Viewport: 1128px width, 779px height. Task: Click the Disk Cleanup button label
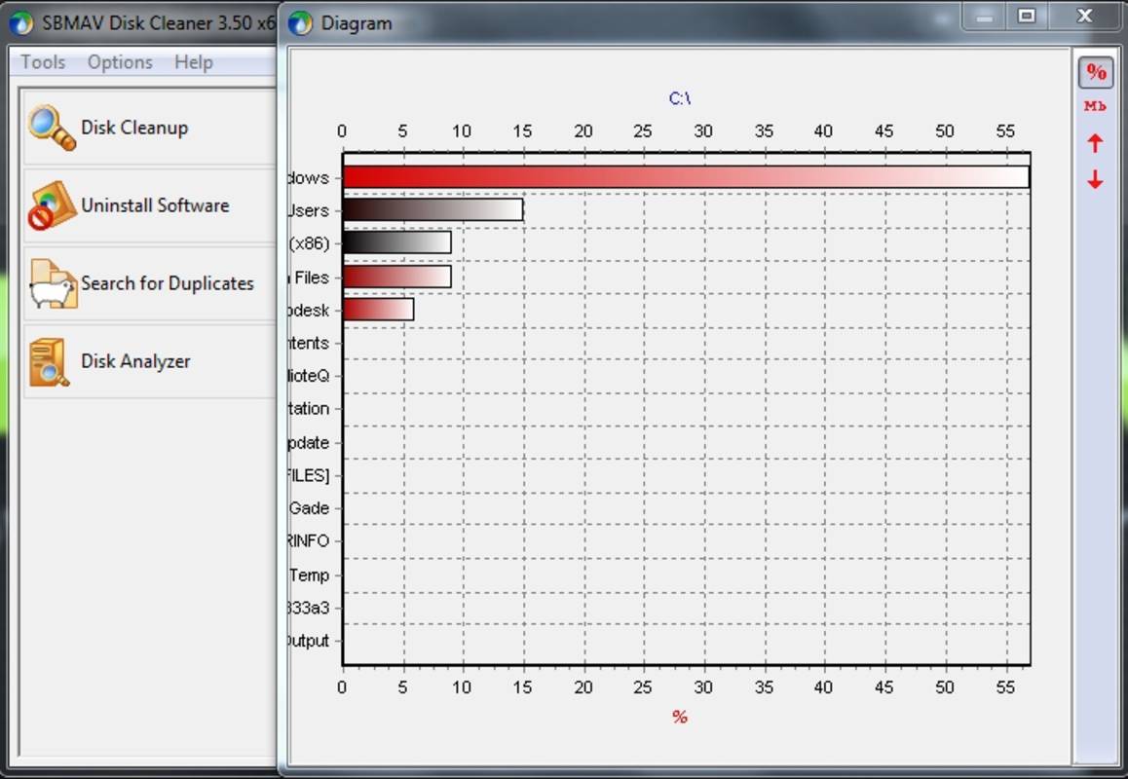click(x=134, y=128)
